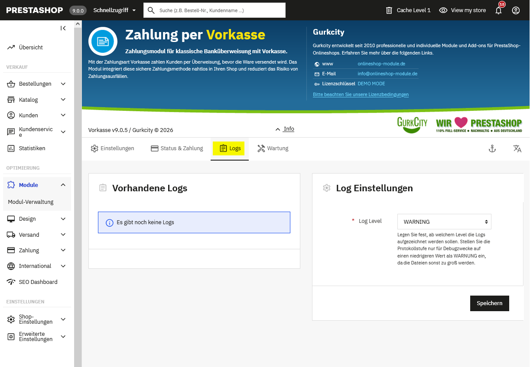Collapse the Info header toggle
Screen dimensions: 530x367
click(285, 129)
